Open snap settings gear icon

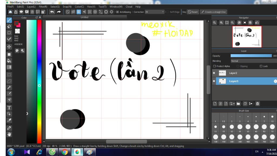(x=111, y=12)
